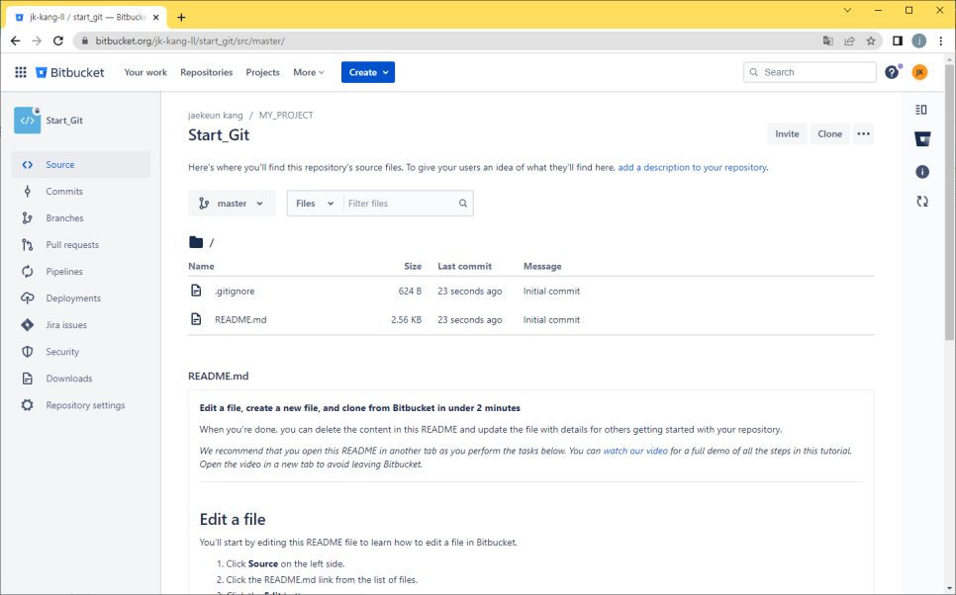Toggle the browser side panel icon
This screenshot has width=956, height=595.
[898, 41]
